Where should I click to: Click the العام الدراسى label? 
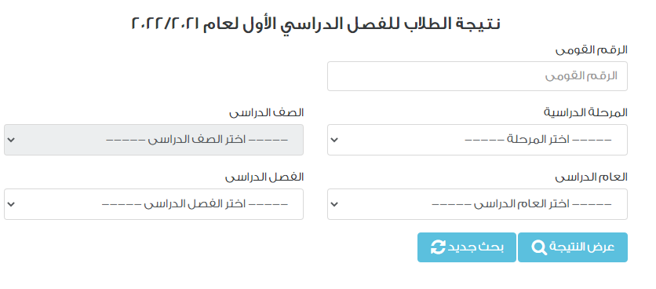pos(592,177)
